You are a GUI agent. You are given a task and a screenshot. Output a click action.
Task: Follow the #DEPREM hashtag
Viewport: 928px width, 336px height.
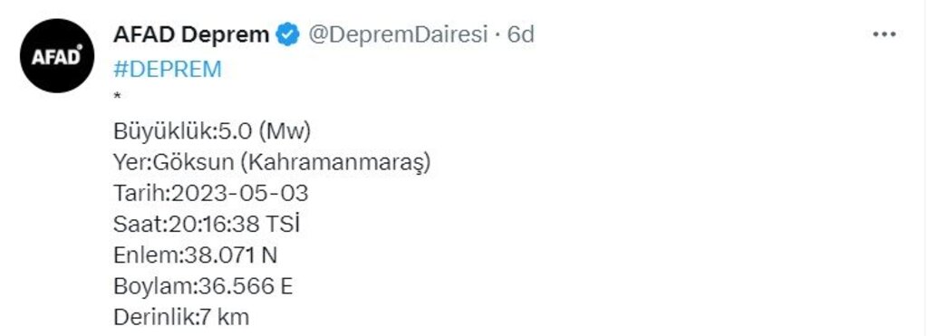pos(168,70)
